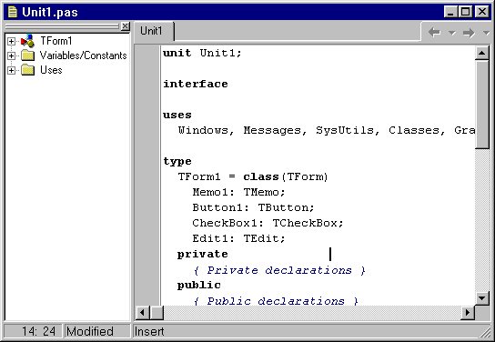
Task: Click the TForm1 class icon
Action: (27, 41)
